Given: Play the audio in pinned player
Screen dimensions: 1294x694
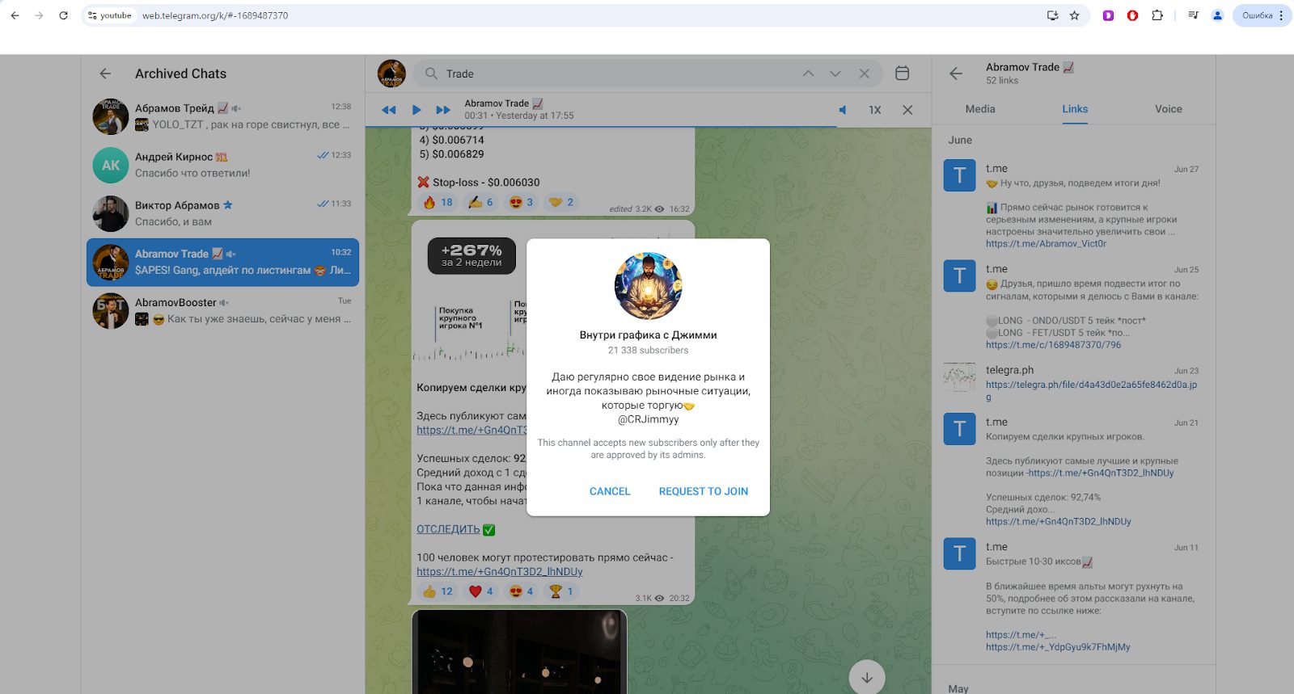Looking at the screenshot, I should tap(417, 110).
